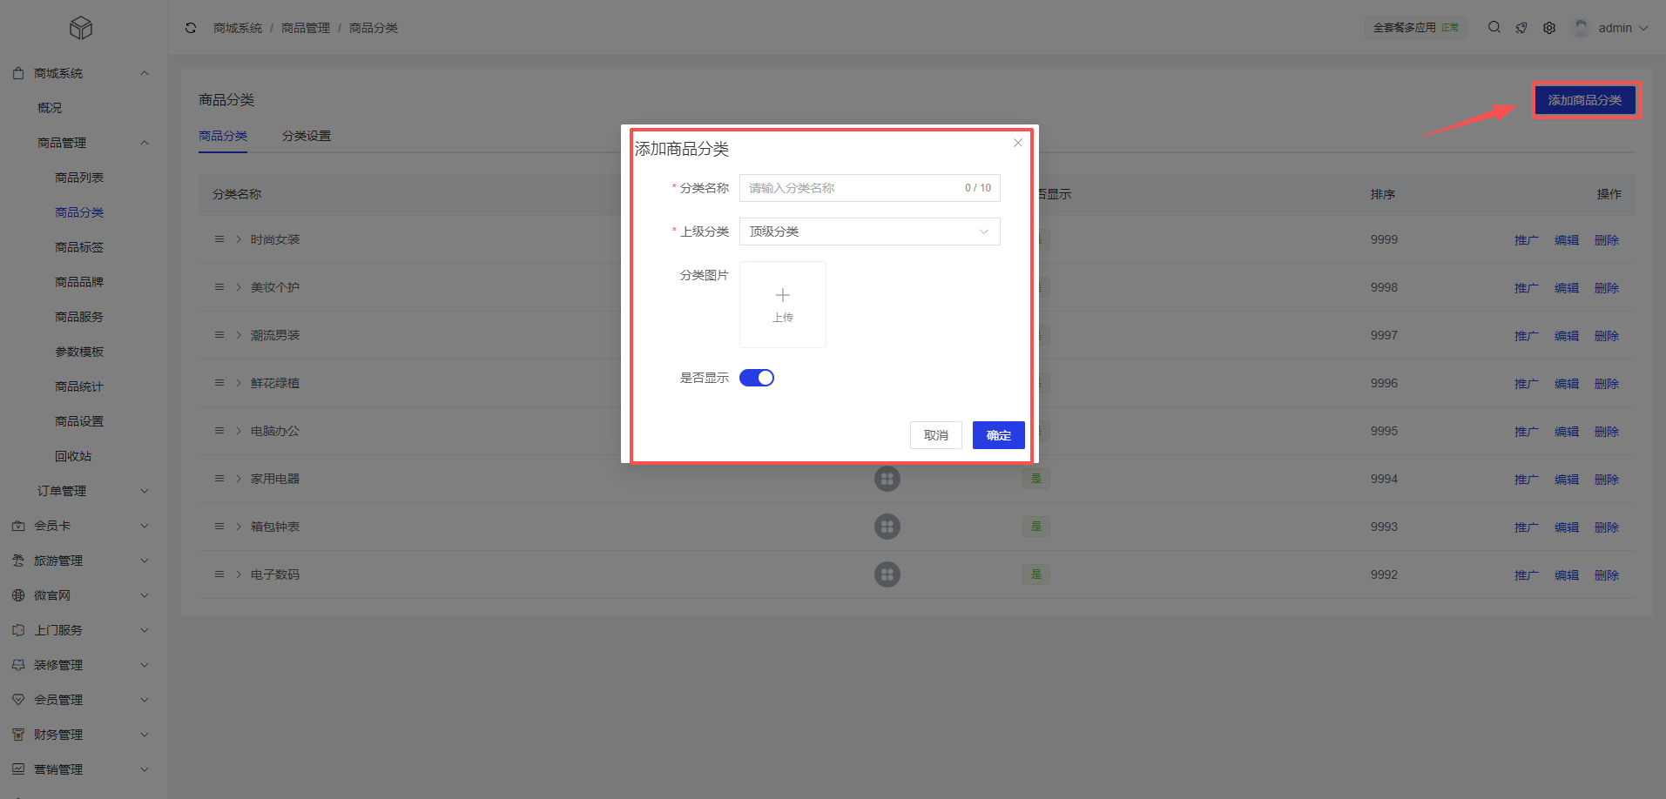Open the 上级分类 dropdown
This screenshot has width=1666, height=799.
pyautogui.click(x=868, y=232)
